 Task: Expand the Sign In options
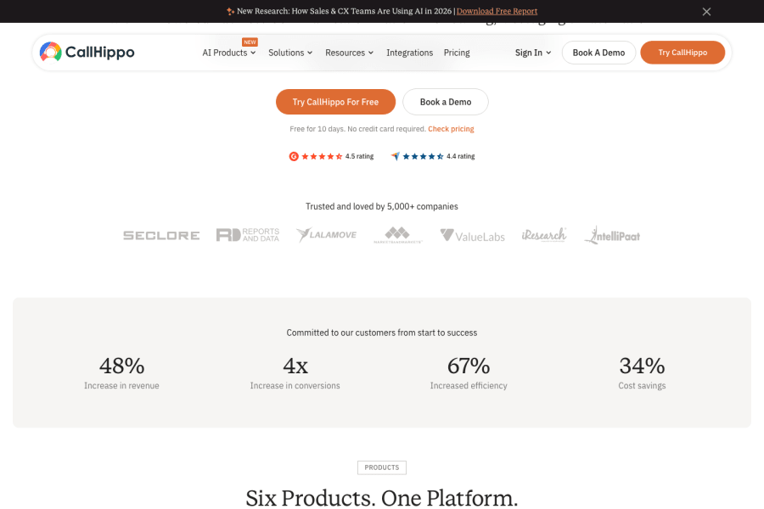point(532,53)
